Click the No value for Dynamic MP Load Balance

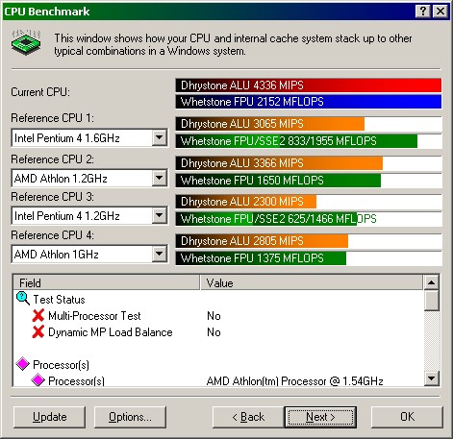214,332
